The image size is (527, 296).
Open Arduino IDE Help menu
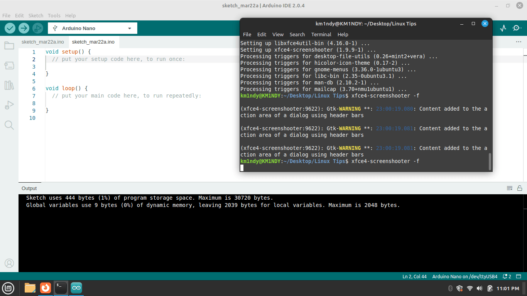pos(71,15)
